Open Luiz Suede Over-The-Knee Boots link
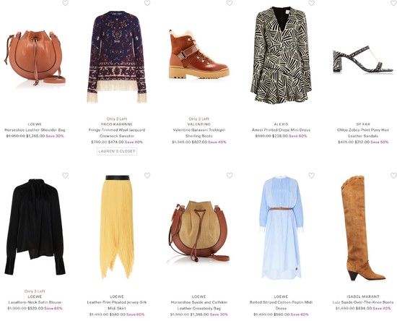The image size is (397, 321). [363, 302]
